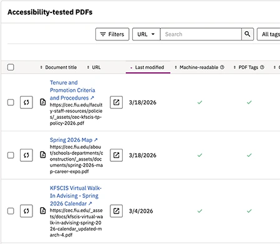Open external link button for Spring 2026 Map row
This screenshot has height=244, width=280.
click(x=116, y=155)
